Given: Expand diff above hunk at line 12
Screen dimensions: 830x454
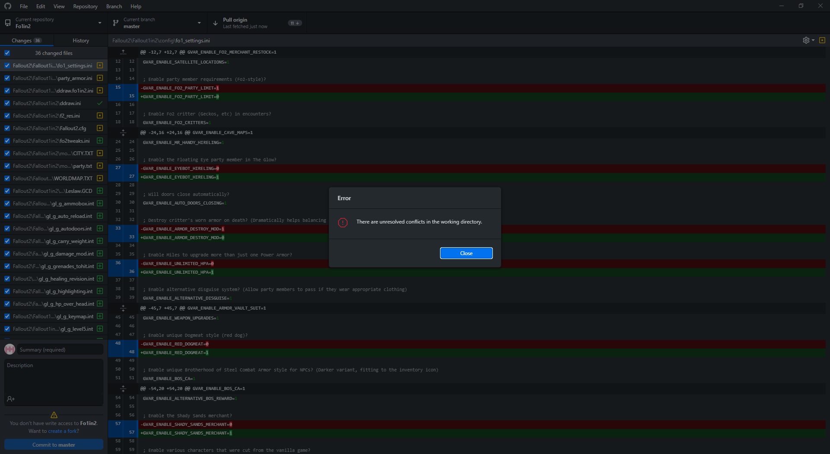Looking at the screenshot, I should [123, 52].
